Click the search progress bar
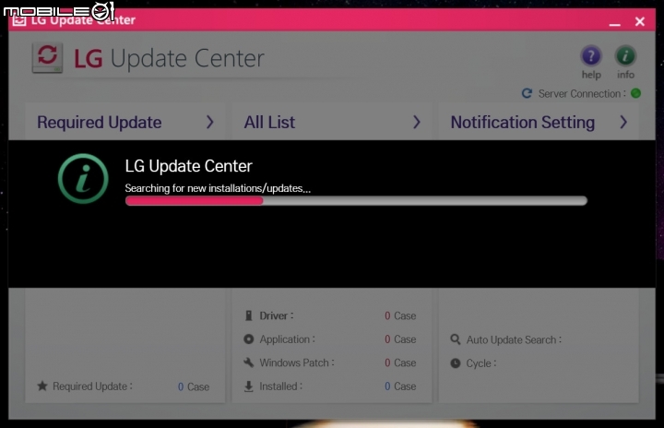The image size is (664, 428). click(356, 201)
